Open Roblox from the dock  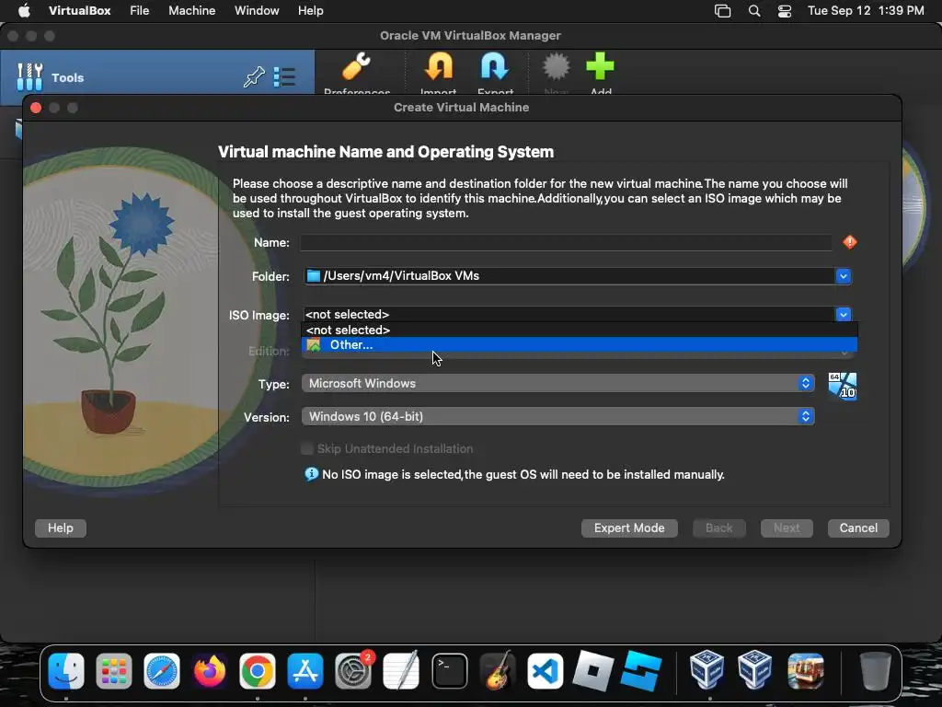click(x=593, y=671)
